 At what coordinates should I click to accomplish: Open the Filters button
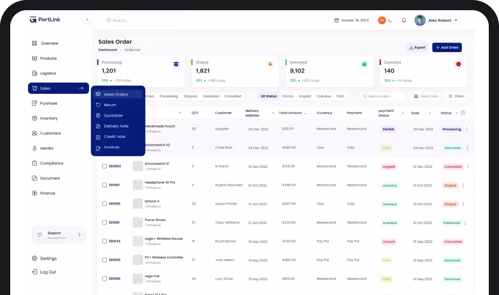click(x=457, y=96)
